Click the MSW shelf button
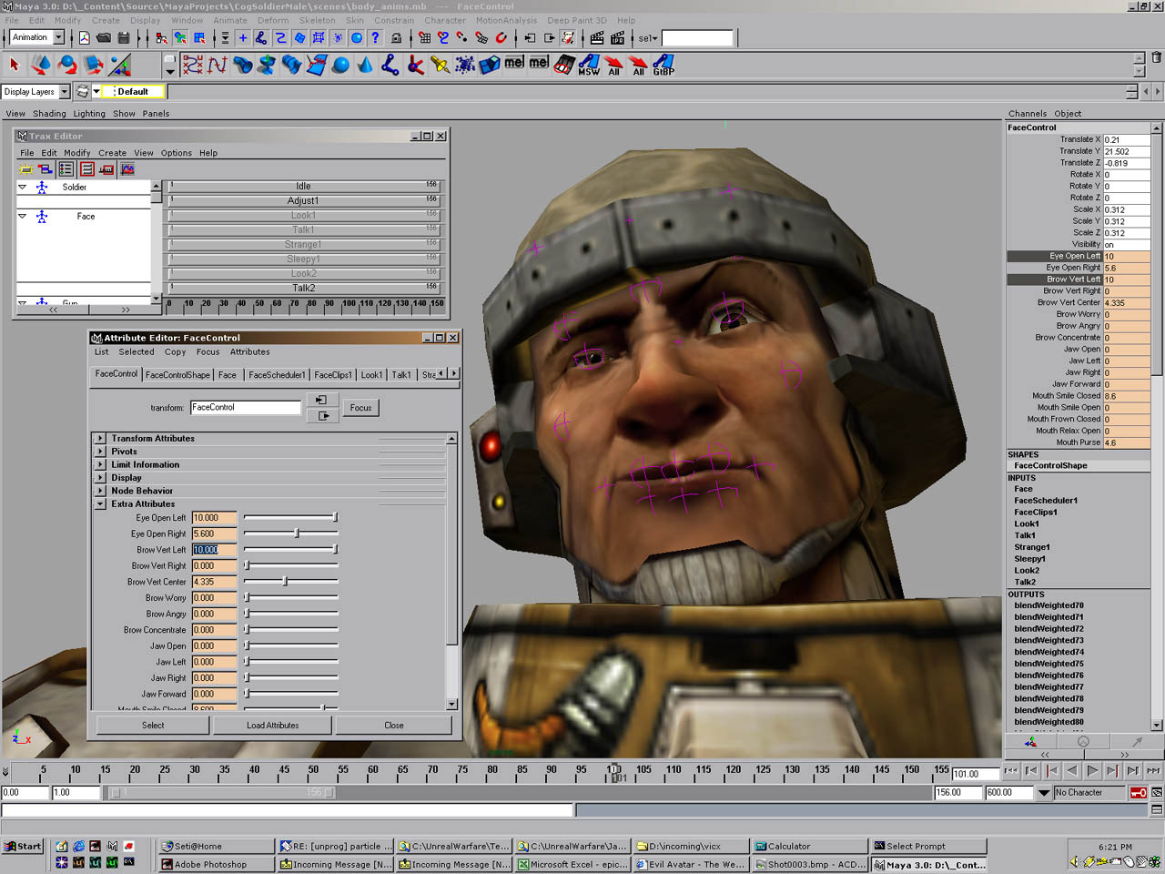 (589, 65)
